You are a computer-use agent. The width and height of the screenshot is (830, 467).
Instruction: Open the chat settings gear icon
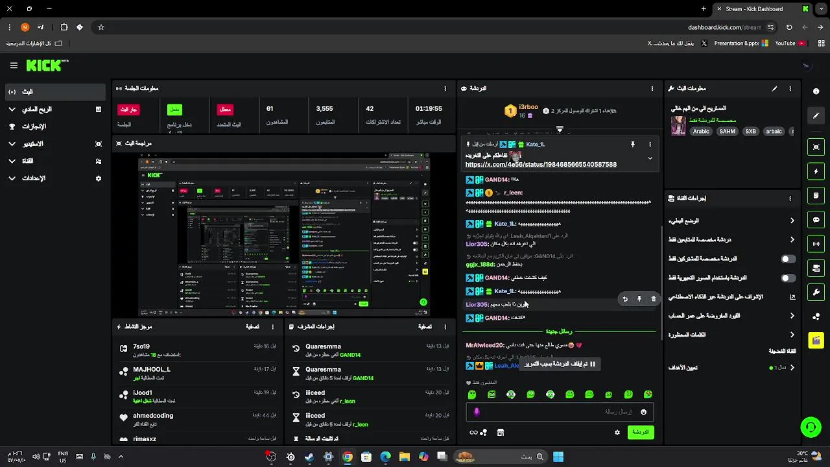617,433
